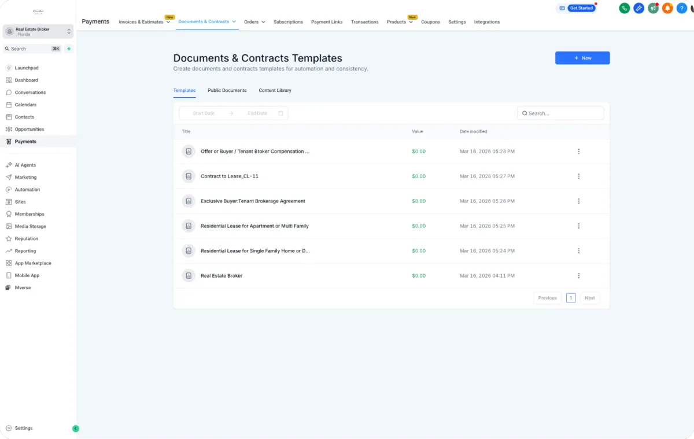Image resolution: width=694 pixels, height=439 pixels.
Task: Open three-dot menu for Contract to Lease_CL-11
Action: pyautogui.click(x=578, y=176)
